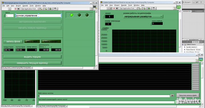Open the CS Live dropdown
205x108 pixels.
pos(188,2)
